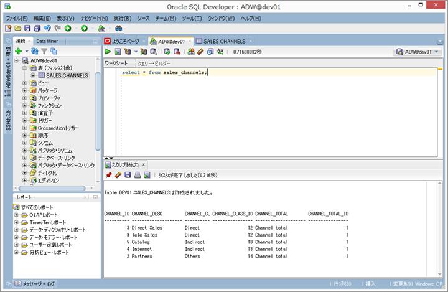Viewport: 448px width, 292px height.
Task: Switch to the SALES_CHANNELS editor tab
Action: click(220, 41)
